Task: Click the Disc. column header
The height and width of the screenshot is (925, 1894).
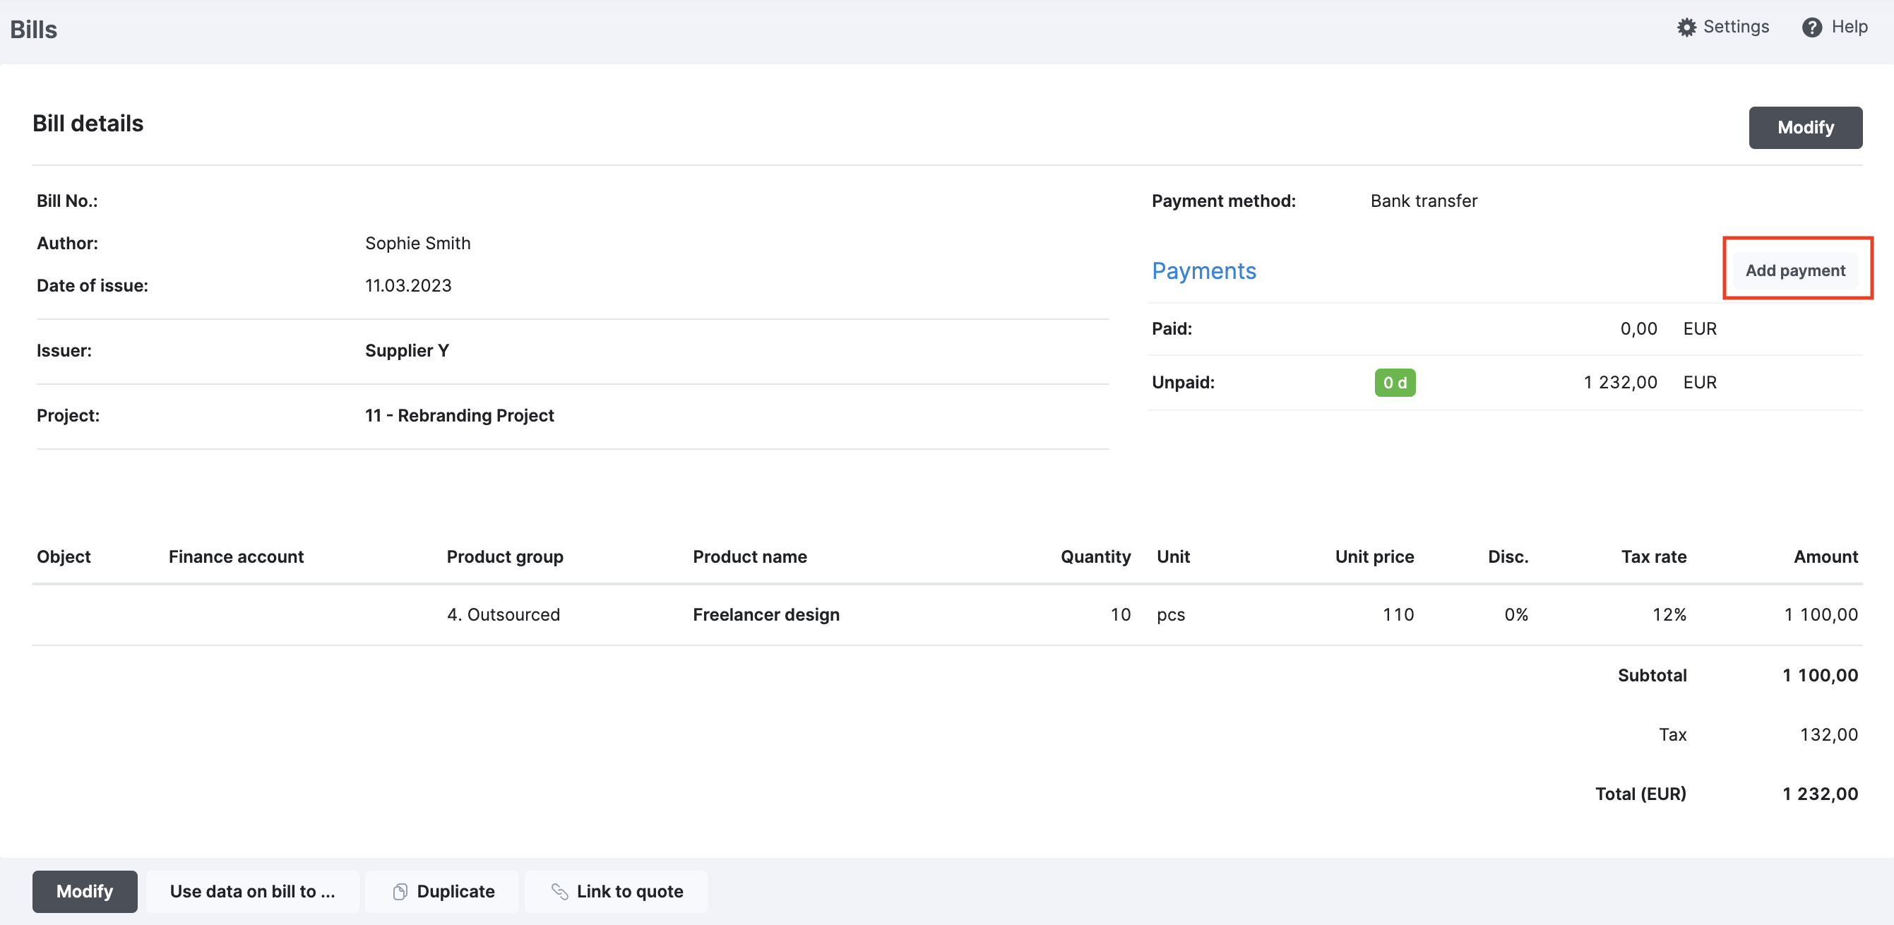Action: 1508,556
